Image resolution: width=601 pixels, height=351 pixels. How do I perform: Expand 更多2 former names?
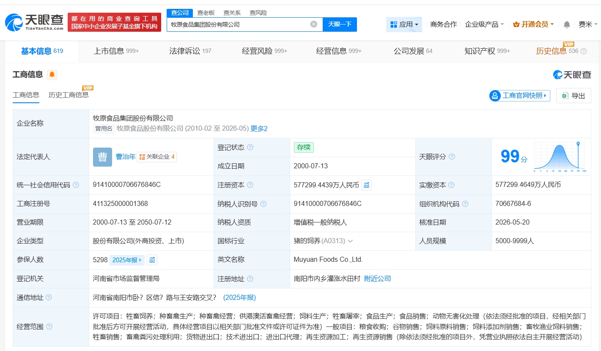pyautogui.click(x=259, y=129)
